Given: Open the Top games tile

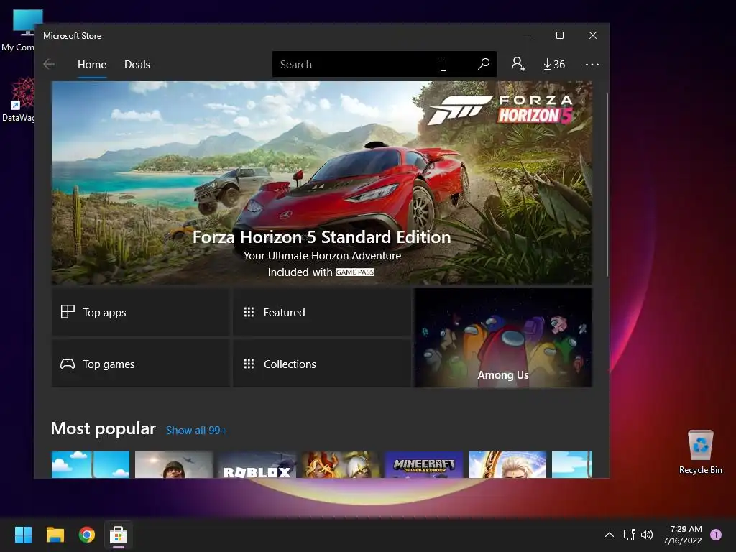Looking at the screenshot, I should (x=141, y=364).
